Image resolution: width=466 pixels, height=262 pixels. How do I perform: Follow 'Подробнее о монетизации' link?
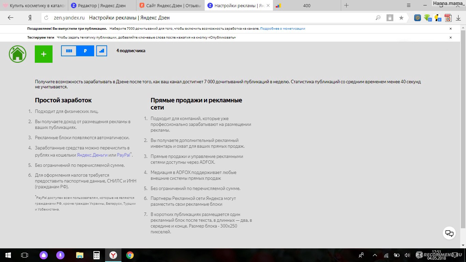pyautogui.click(x=282, y=29)
